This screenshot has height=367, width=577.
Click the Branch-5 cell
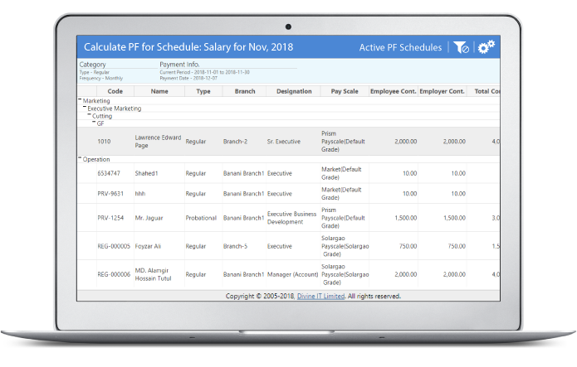[x=245, y=246]
